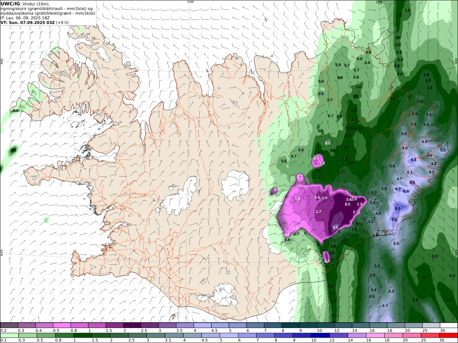Click the bright pink 0.5 snow/sleet legend swatch
Screen dimensions: 458x343
click(62, 325)
